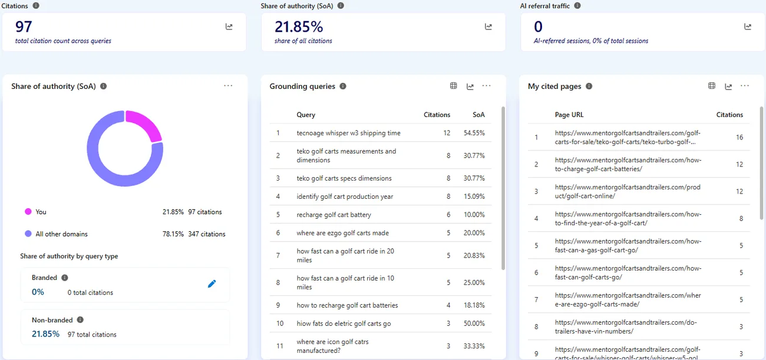Select query 'where are icon golf catrs manufactured?'

pos(332,346)
